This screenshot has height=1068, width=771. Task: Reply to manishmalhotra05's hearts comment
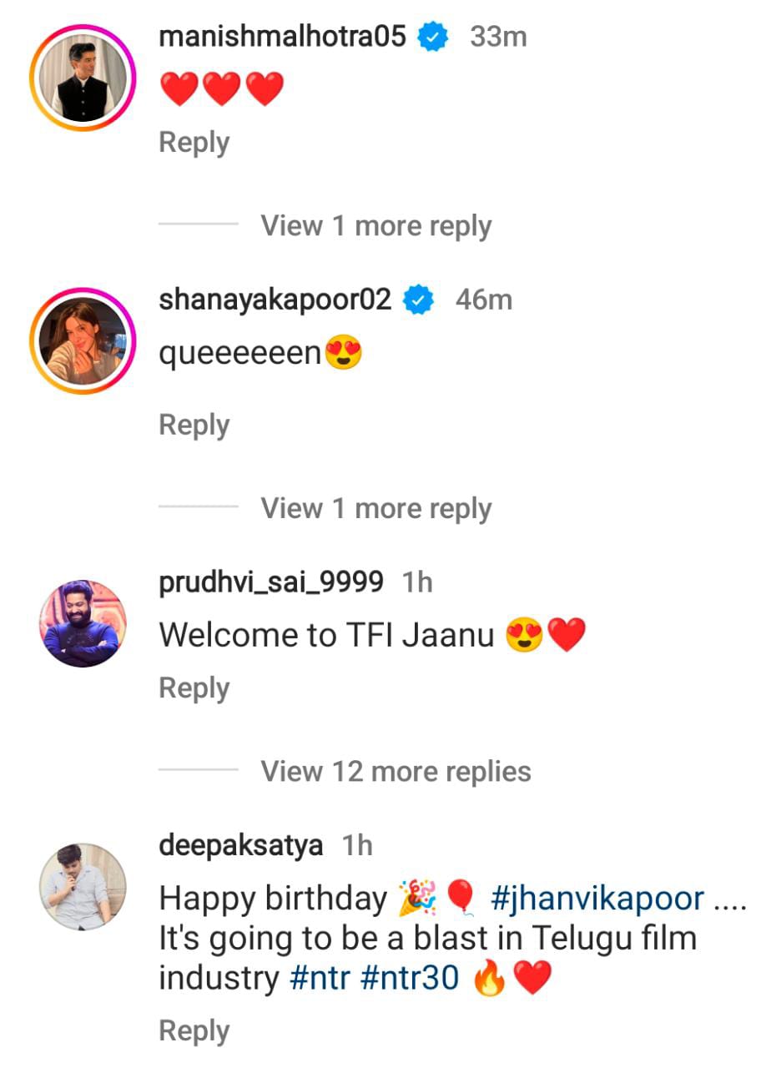click(x=194, y=143)
